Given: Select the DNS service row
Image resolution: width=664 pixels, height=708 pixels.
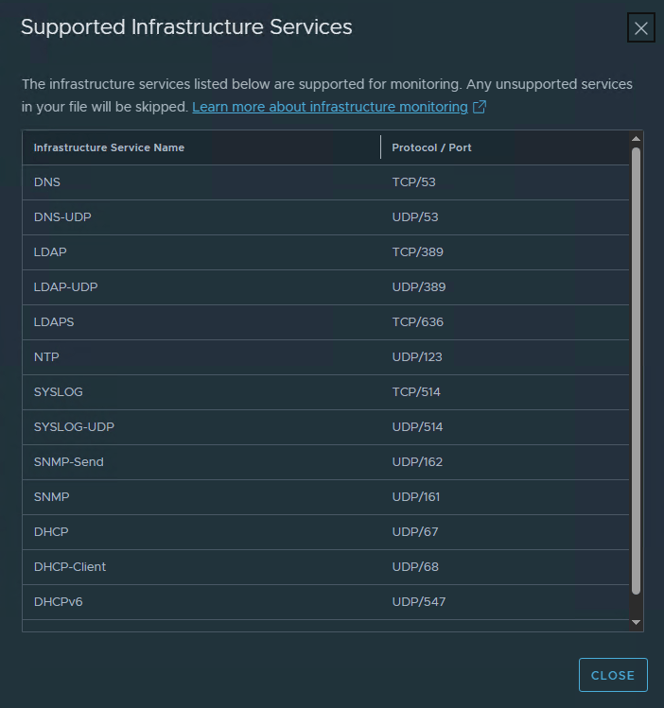Looking at the screenshot, I should point(47,182).
